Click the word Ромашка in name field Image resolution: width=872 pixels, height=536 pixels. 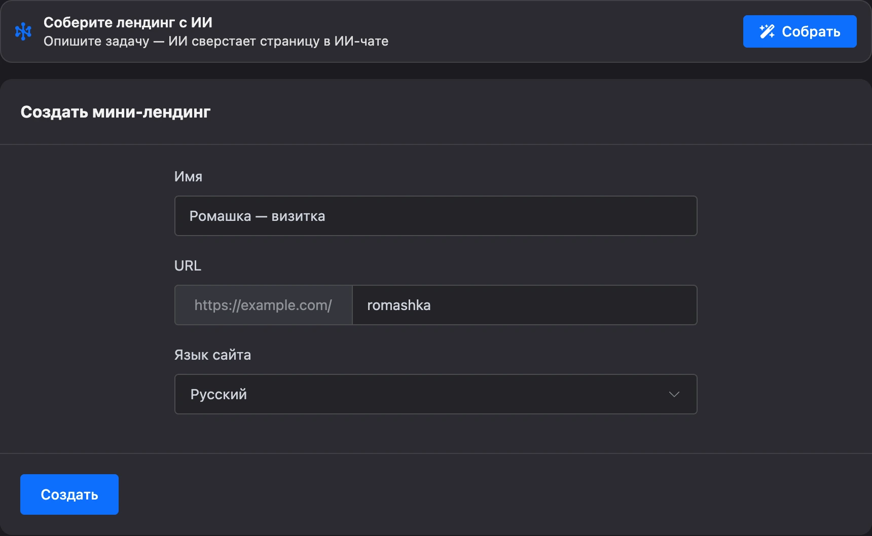(220, 216)
